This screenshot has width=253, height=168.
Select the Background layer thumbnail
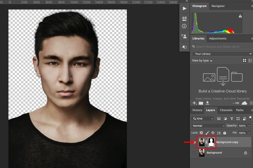[x=202, y=153]
